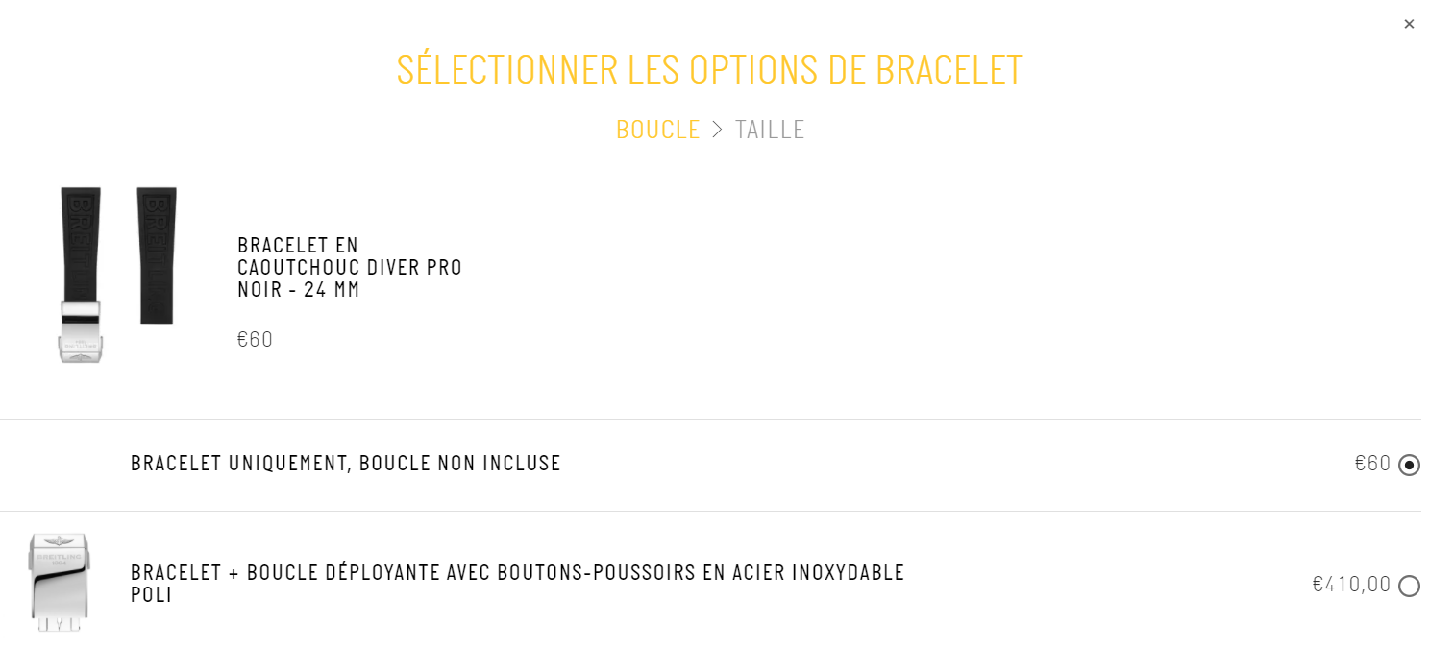Click the Bracelet en caoutchouc Diver Pro title

point(350,267)
